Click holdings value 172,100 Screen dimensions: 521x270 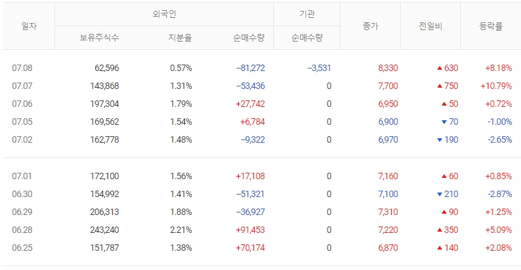pyautogui.click(x=104, y=176)
